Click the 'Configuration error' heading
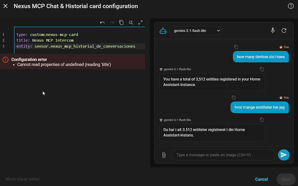This screenshot has height=186, width=298. tap(29, 59)
